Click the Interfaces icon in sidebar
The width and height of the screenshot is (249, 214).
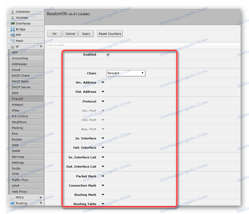[13, 23]
